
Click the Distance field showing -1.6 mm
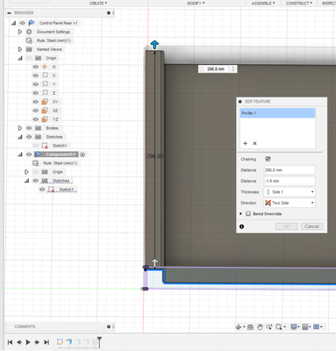pos(290,181)
